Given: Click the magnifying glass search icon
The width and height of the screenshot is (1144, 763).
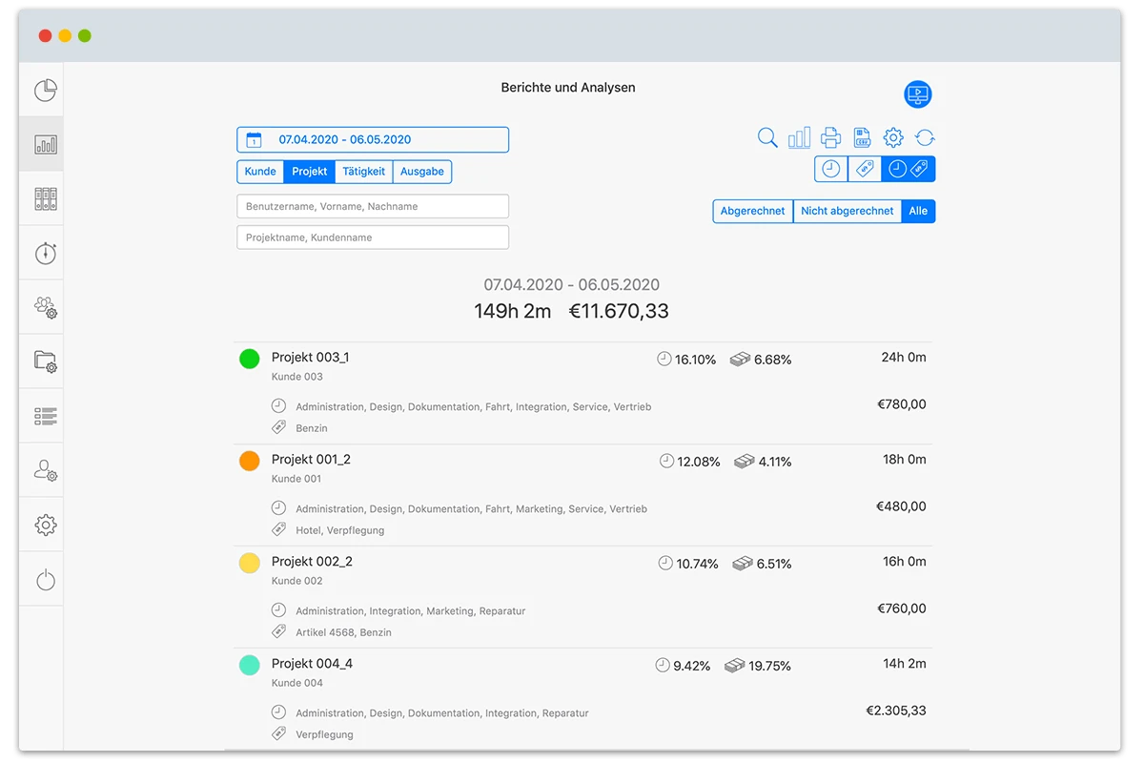Looking at the screenshot, I should pos(767,137).
